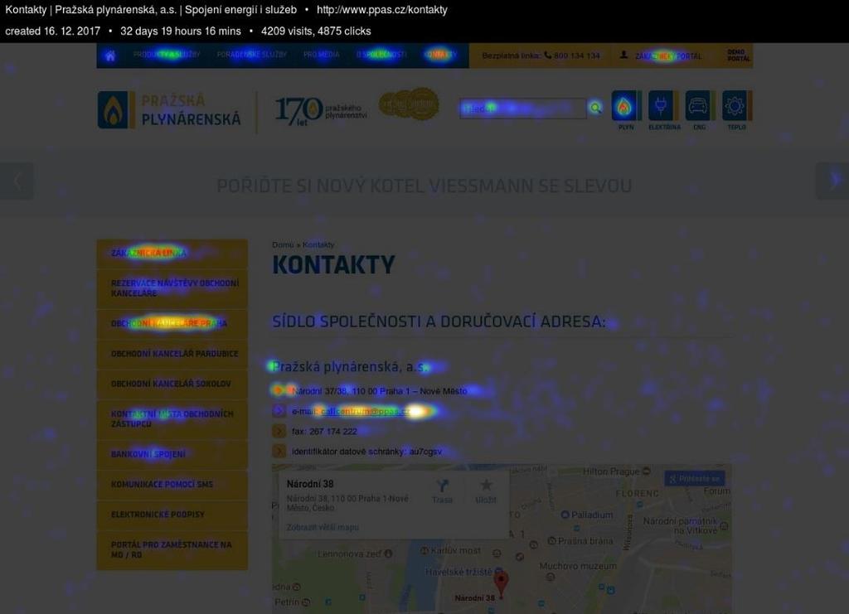Open Rezervace návštěvy obchodní kanceláře
This screenshot has height=614, width=849.
[172, 288]
